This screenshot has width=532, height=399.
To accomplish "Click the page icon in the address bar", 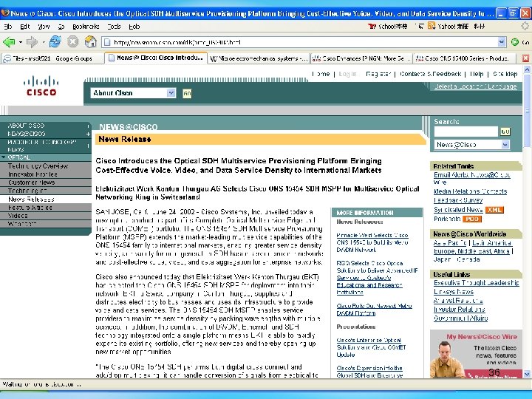I will pyautogui.click(x=107, y=42).
